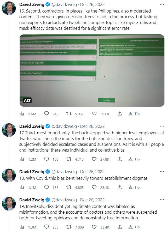Viewport: 167px width, 234px height.
Task: Tip the author on tweet 16
Action: [x=131, y=114]
